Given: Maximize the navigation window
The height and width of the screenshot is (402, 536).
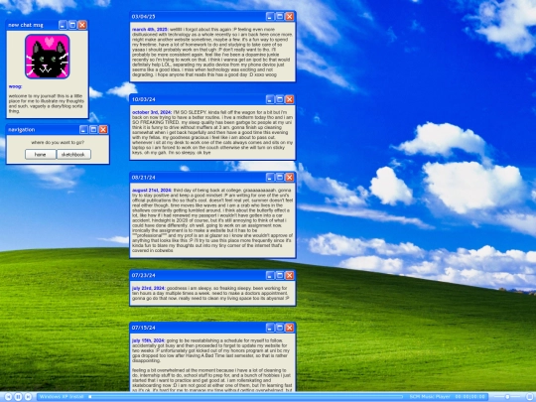Looking at the screenshot, I should pyautogui.click(x=93, y=130).
